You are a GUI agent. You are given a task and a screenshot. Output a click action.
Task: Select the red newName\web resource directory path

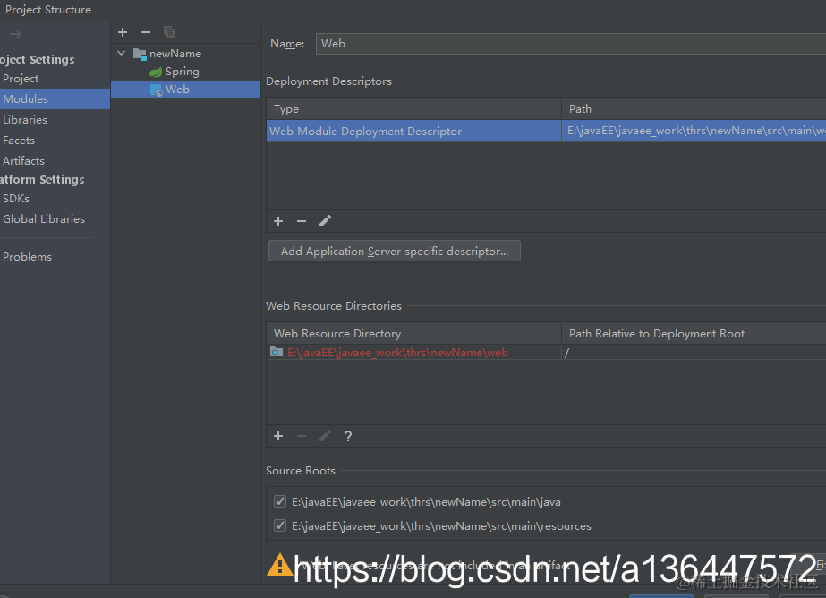click(x=397, y=353)
